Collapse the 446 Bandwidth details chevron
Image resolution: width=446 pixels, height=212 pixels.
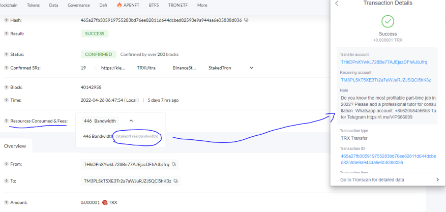[131, 121]
